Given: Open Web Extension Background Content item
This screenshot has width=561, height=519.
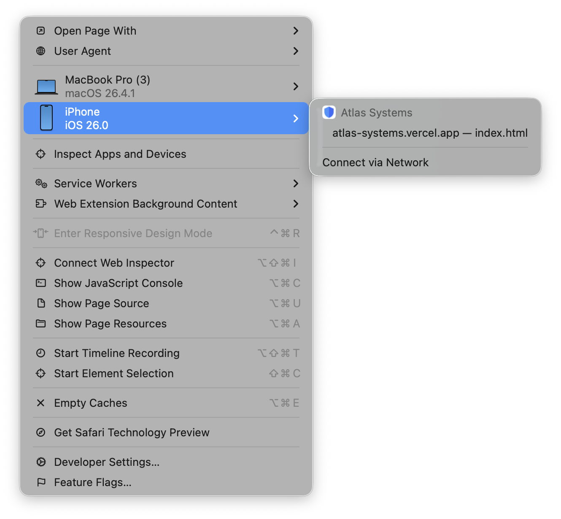Looking at the screenshot, I should [x=166, y=204].
